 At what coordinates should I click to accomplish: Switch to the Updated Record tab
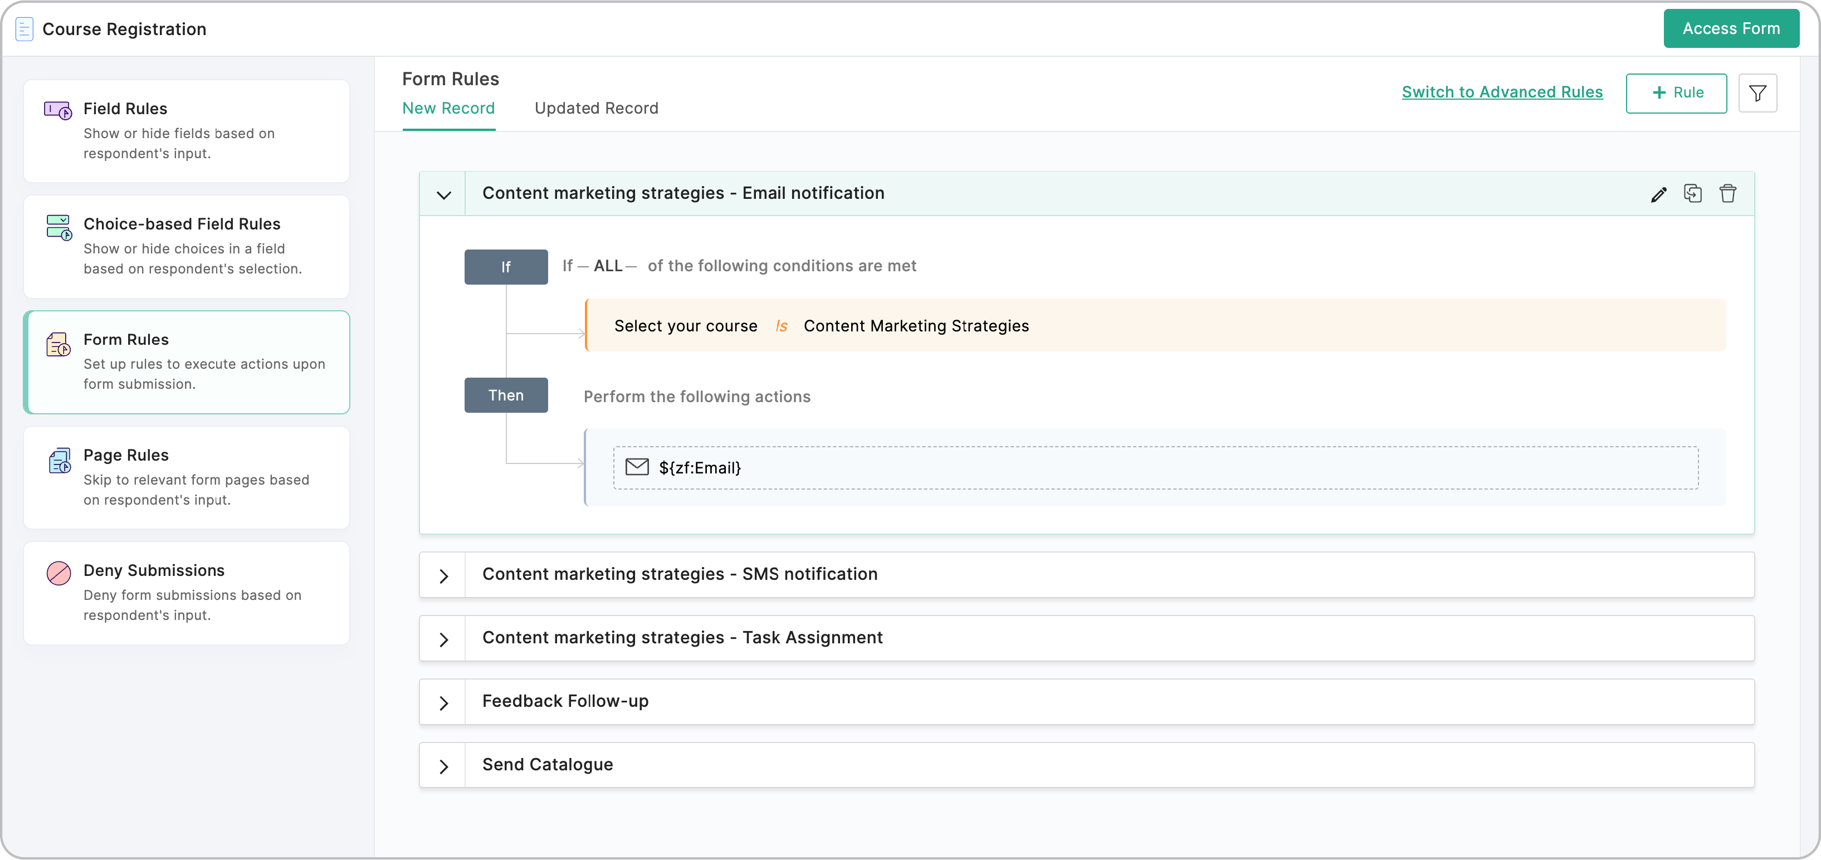pyautogui.click(x=596, y=107)
